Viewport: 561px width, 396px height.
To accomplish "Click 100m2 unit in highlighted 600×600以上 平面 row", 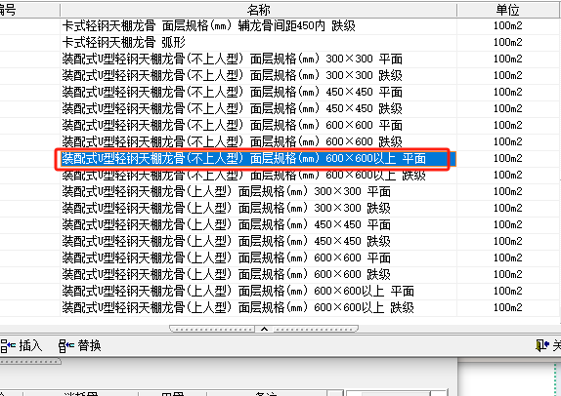I will coord(507,158).
